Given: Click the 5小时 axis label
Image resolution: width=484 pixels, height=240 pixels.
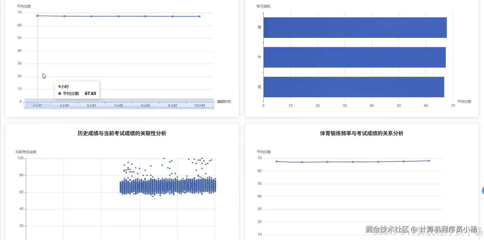Looking at the screenshot, I should (64, 106).
